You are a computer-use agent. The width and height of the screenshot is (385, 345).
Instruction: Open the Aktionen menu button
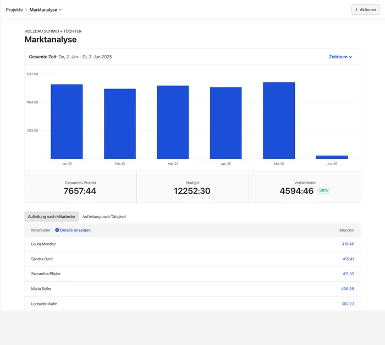365,9
